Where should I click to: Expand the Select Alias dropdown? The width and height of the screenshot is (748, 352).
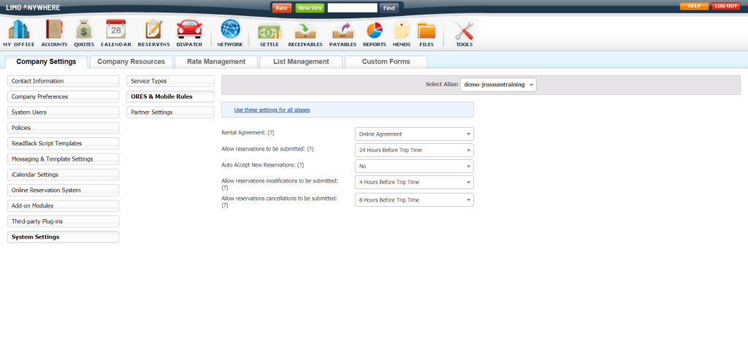[x=498, y=85]
